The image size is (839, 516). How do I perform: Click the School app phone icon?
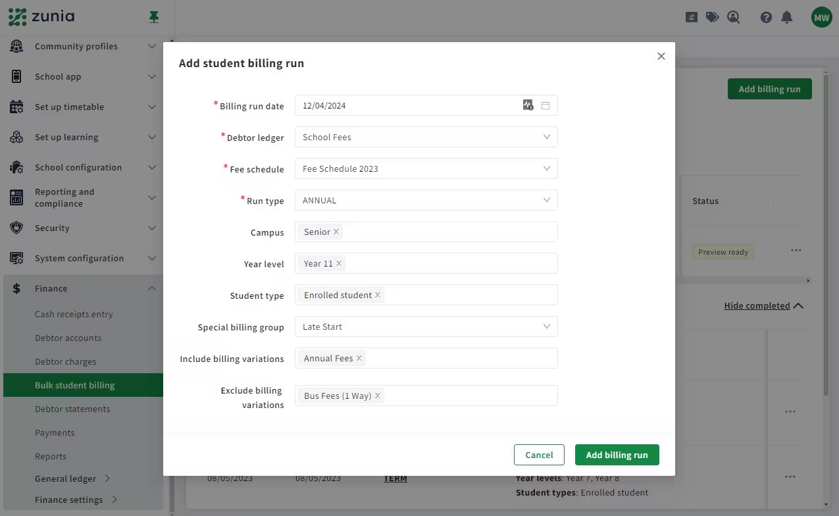pos(16,76)
